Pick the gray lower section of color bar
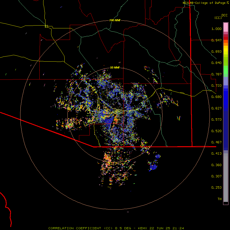 [x=226, y=178]
